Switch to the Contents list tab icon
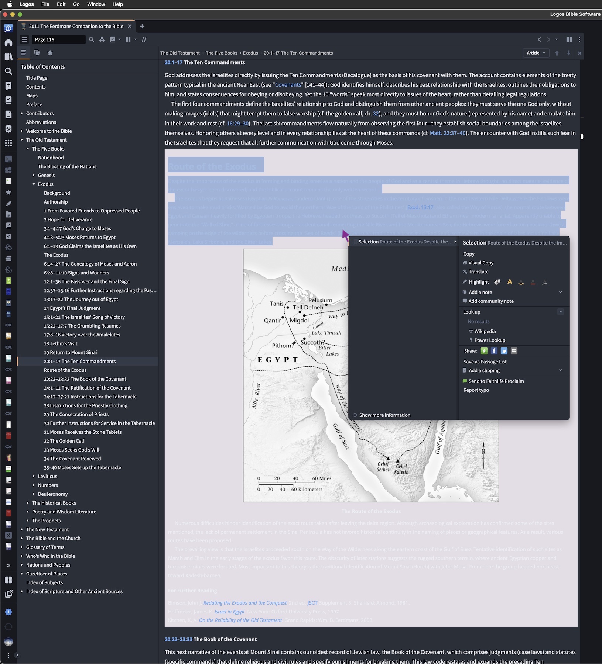Viewport: 602px width, 664px height. point(24,53)
